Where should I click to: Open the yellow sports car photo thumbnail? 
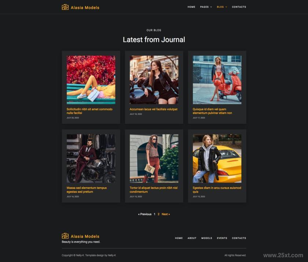[x=217, y=159]
